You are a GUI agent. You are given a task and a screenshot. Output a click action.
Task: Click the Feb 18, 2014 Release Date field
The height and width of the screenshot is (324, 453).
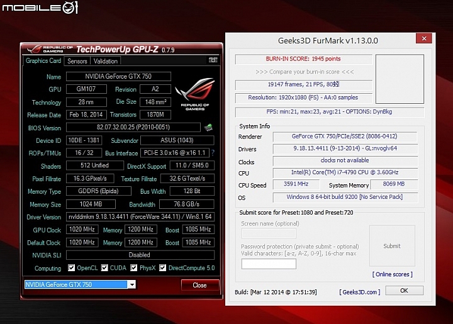click(86, 115)
